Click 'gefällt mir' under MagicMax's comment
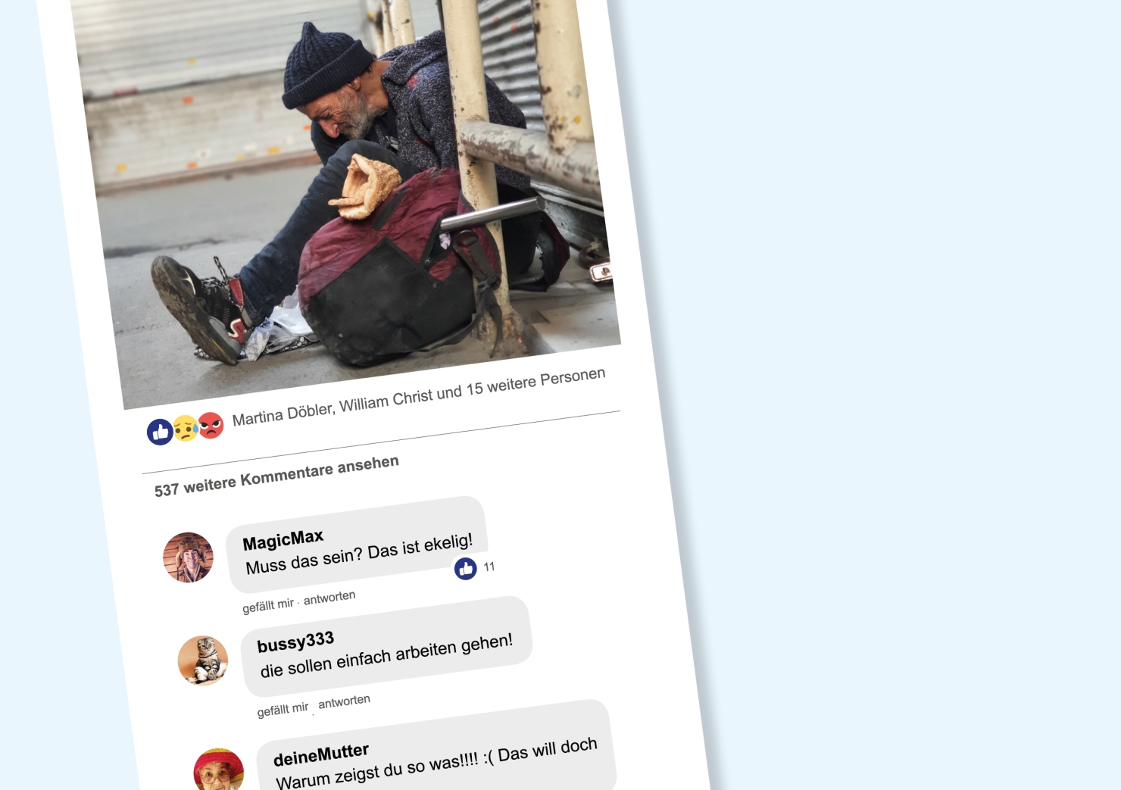The width and height of the screenshot is (1121, 790). [x=268, y=605]
